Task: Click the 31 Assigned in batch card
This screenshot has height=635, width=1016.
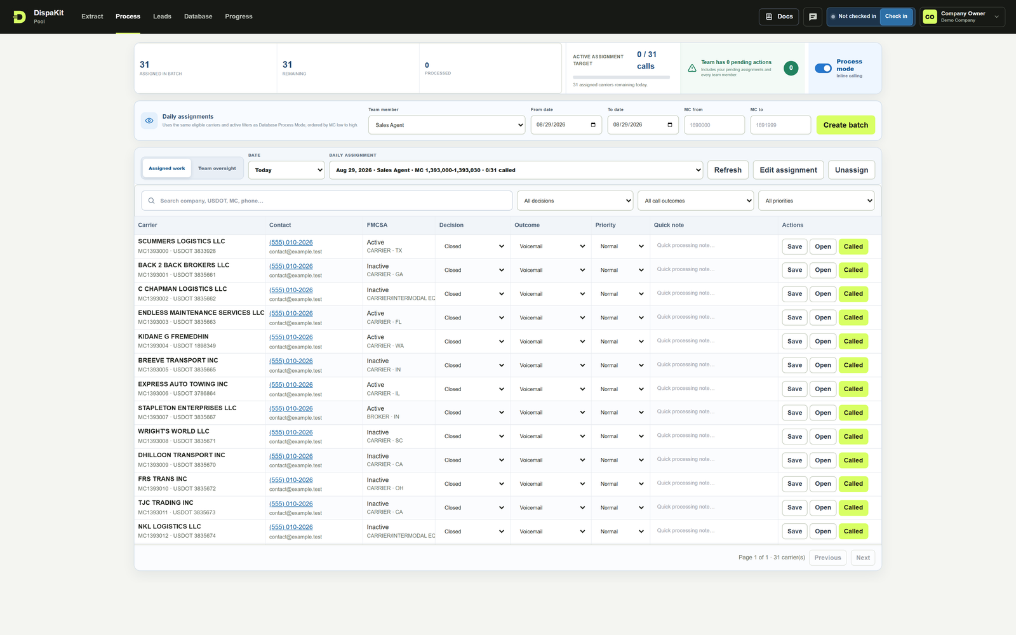Action: [x=206, y=69]
